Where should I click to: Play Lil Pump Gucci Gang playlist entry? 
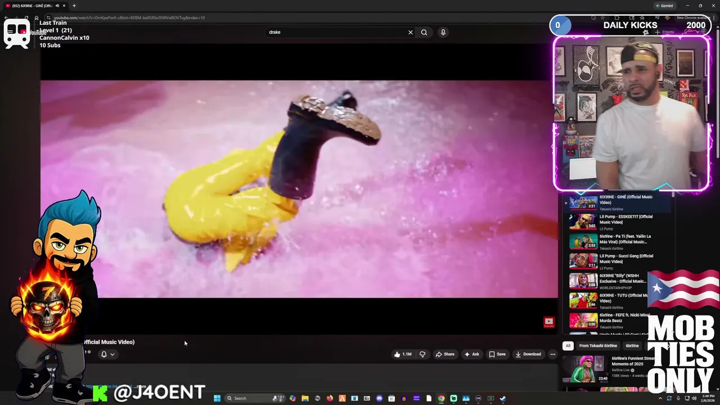[619, 262]
